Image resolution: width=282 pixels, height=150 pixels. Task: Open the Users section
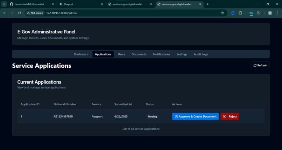click(121, 54)
